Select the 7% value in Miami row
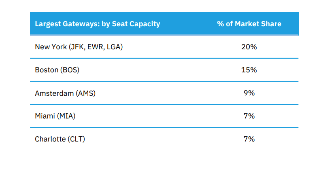Screen dimensions: 321x169 click(x=249, y=116)
